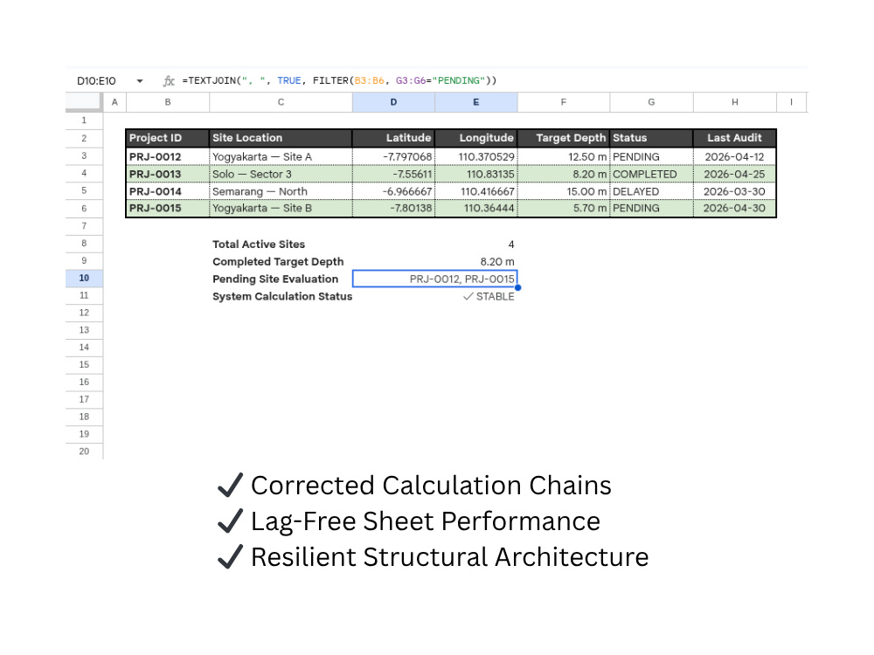
Task: Click the Pending Site Evaluation label
Action: [x=275, y=279]
